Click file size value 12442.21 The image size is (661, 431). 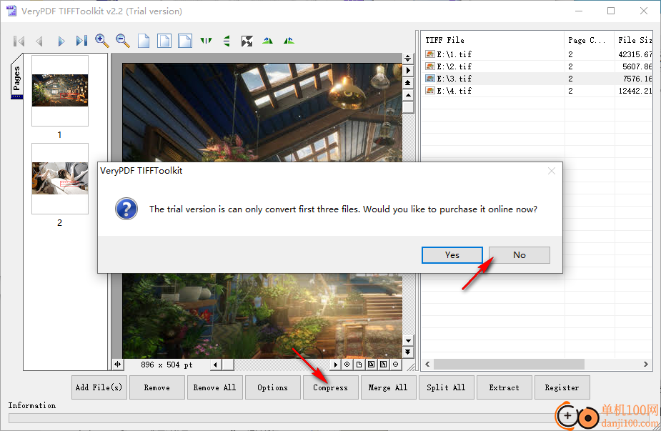[635, 91]
